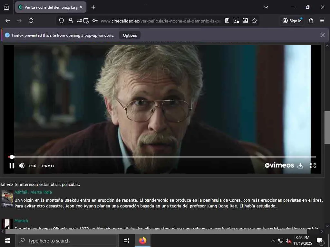Open pop-up blocker Options button

click(x=130, y=35)
